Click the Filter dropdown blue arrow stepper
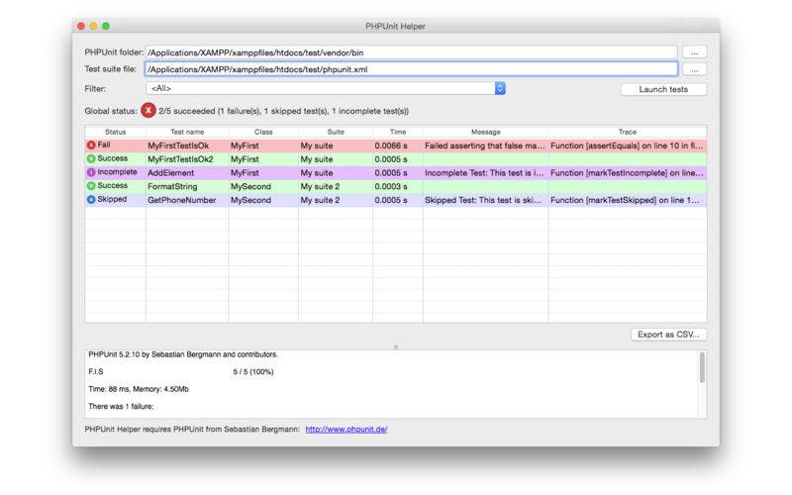The width and height of the screenshot is (792, 495). pyautogui.click(x=500, y=88)
